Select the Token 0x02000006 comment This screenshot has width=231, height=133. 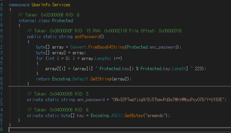(49, 15)
